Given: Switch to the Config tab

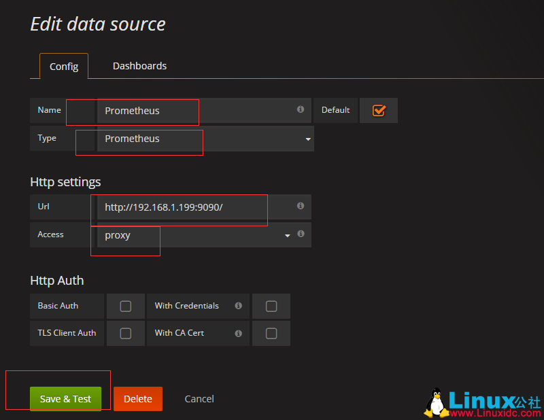Looking at the screenshot, I should point(64,67).
